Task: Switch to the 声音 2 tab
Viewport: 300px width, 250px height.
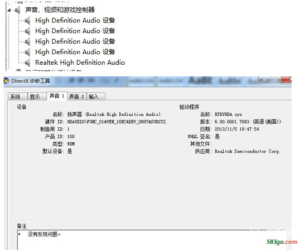Action: (77, 96)
